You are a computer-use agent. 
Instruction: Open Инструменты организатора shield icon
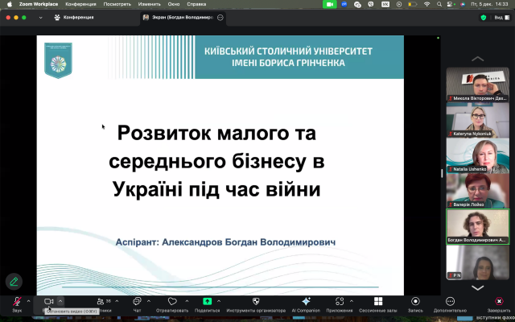tap(256, 302)
